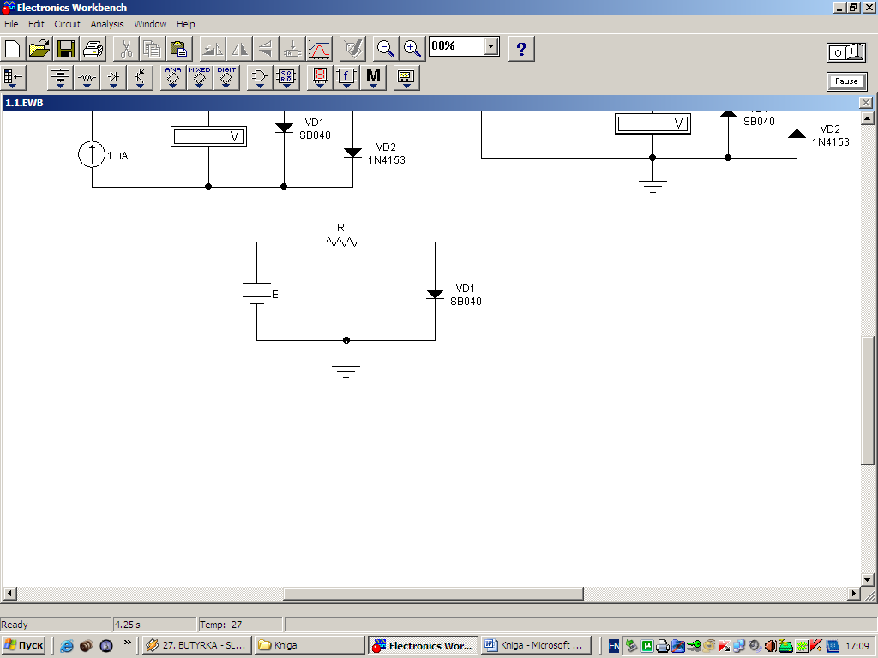
Task: Create subcircuit from selection
Action: [292, 49]
